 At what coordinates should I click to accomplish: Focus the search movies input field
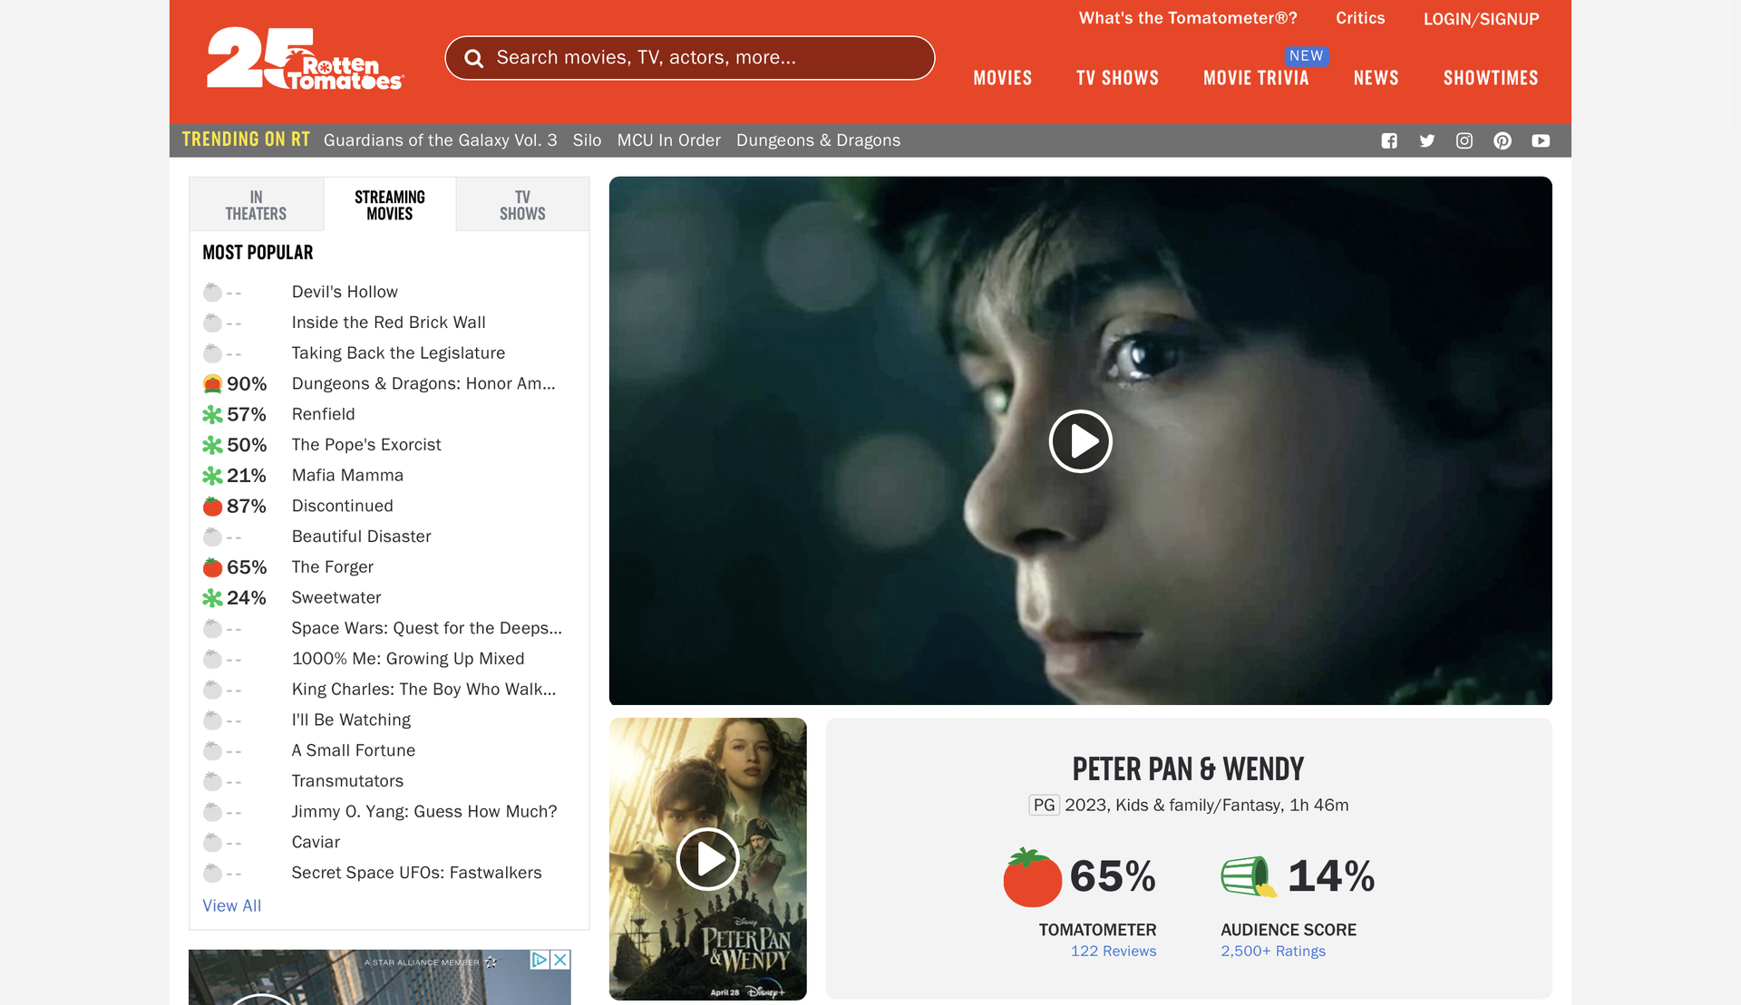689,58
